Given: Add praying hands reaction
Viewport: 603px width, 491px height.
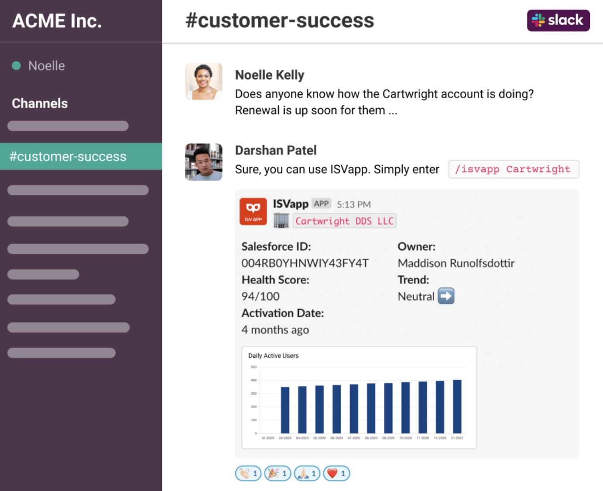Looking at the screenshot, I should (307, 474).
